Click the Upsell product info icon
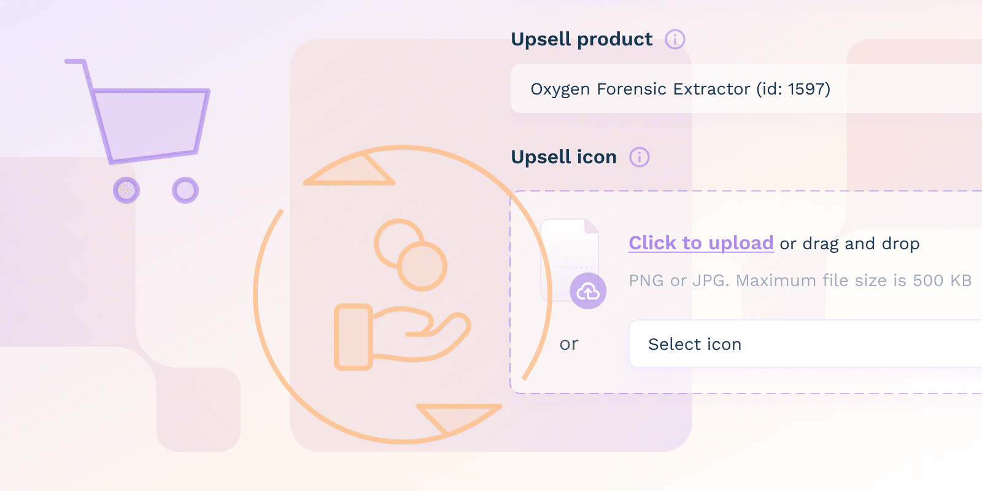Image resolution: width=982 pixels, height=491 pixels. click(675, 39)
